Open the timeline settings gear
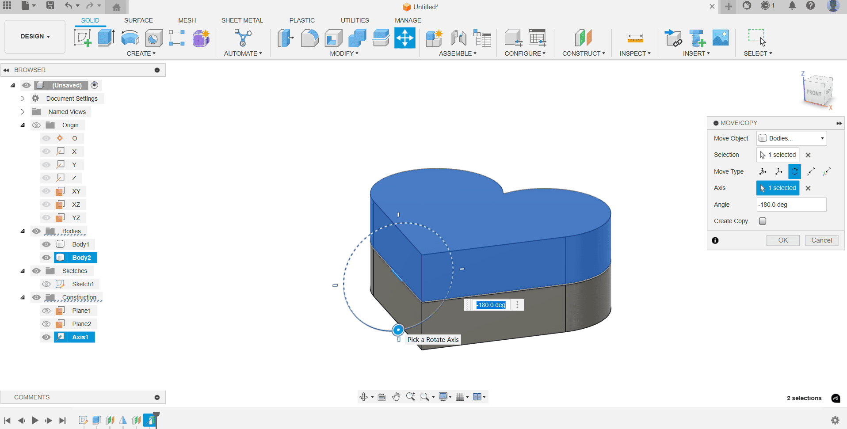The height and width of the screenshot is (429, 847). click(x=835, y=420)
